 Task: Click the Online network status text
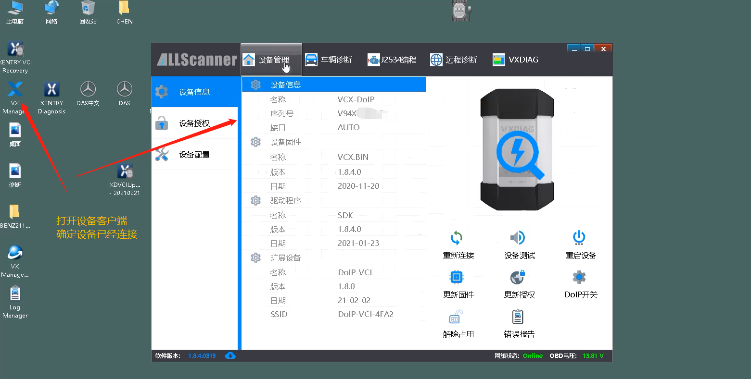tap(533, 356)
